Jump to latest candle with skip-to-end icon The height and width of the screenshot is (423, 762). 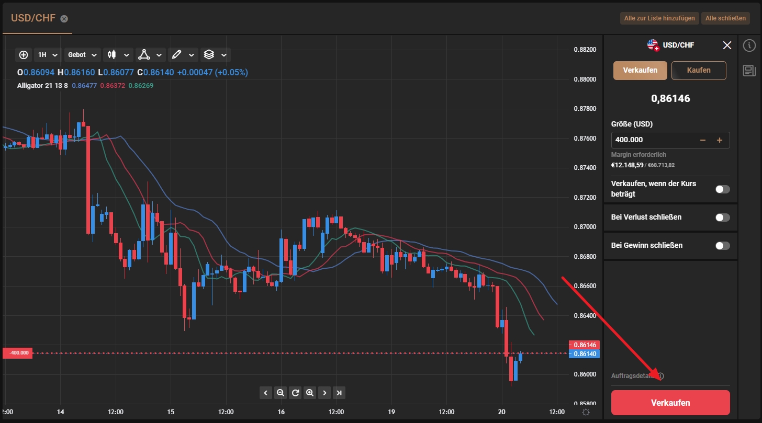click(x=339, y=393)
